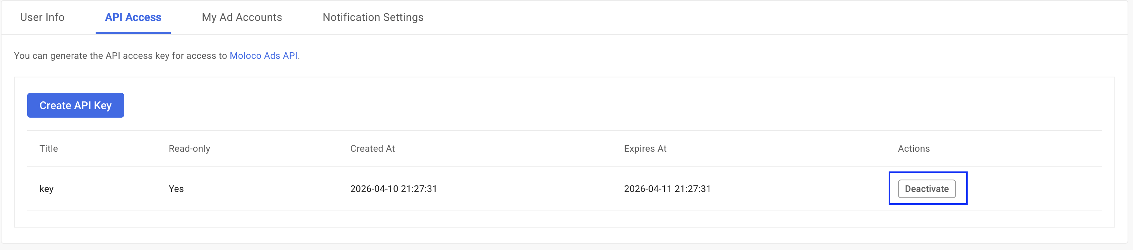Click the Expires At column header

click(645, 149)
